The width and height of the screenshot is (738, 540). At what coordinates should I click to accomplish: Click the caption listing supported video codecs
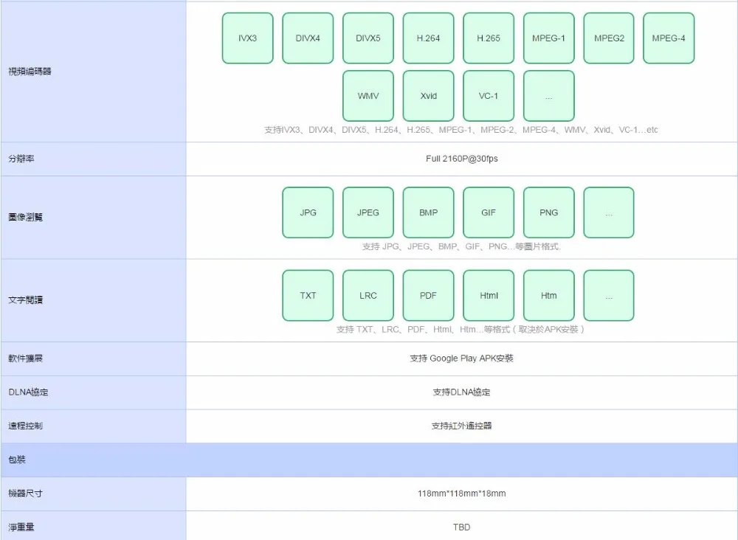[x=461, y=130]
